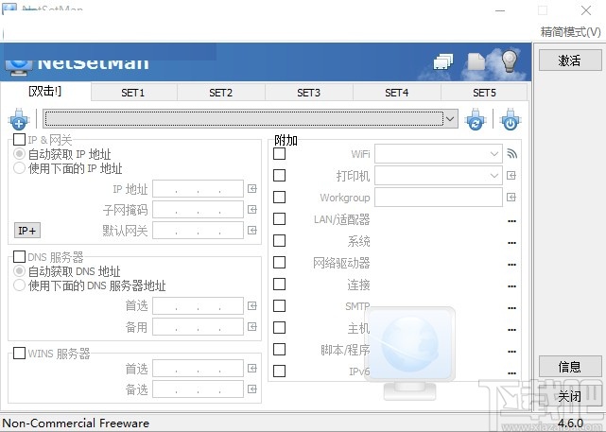The image size is (606, 432).
Task: Open the 系统 options ellipsis
Action: 511,243
